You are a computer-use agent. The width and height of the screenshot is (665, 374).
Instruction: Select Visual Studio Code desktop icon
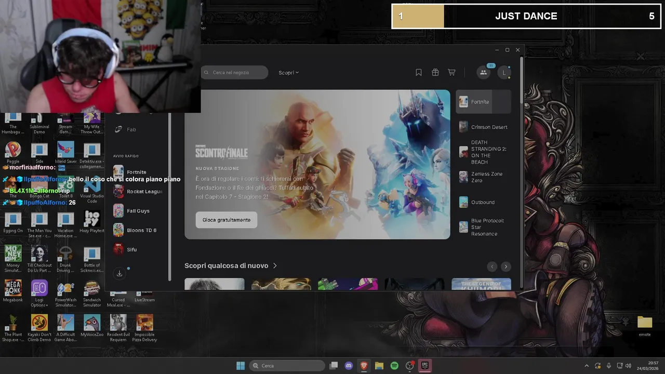coord(92,190)
